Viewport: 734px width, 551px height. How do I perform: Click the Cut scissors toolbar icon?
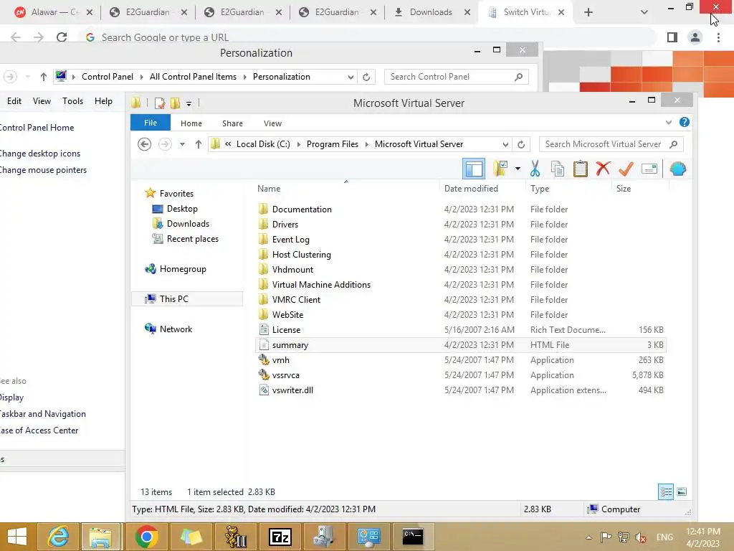[535, 169]
